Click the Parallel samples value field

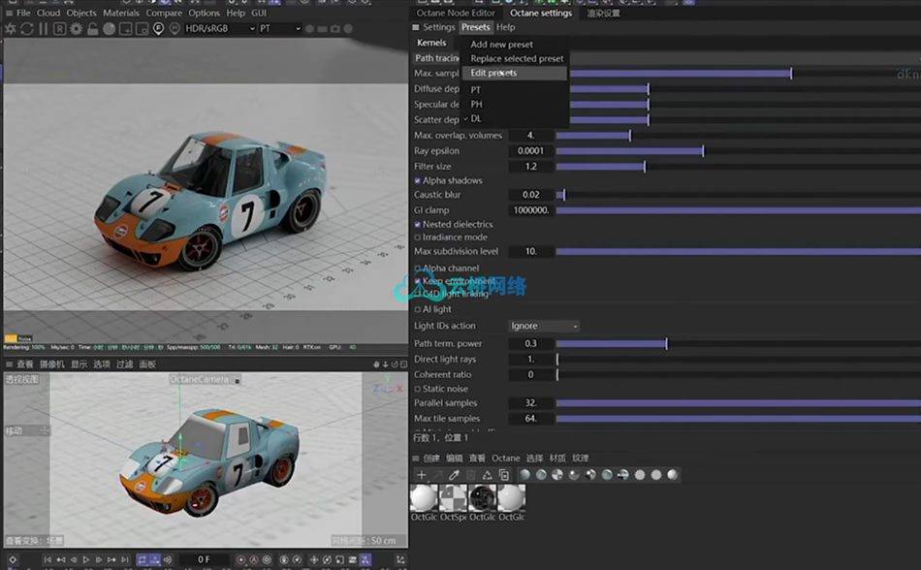(x=531, y=403)
